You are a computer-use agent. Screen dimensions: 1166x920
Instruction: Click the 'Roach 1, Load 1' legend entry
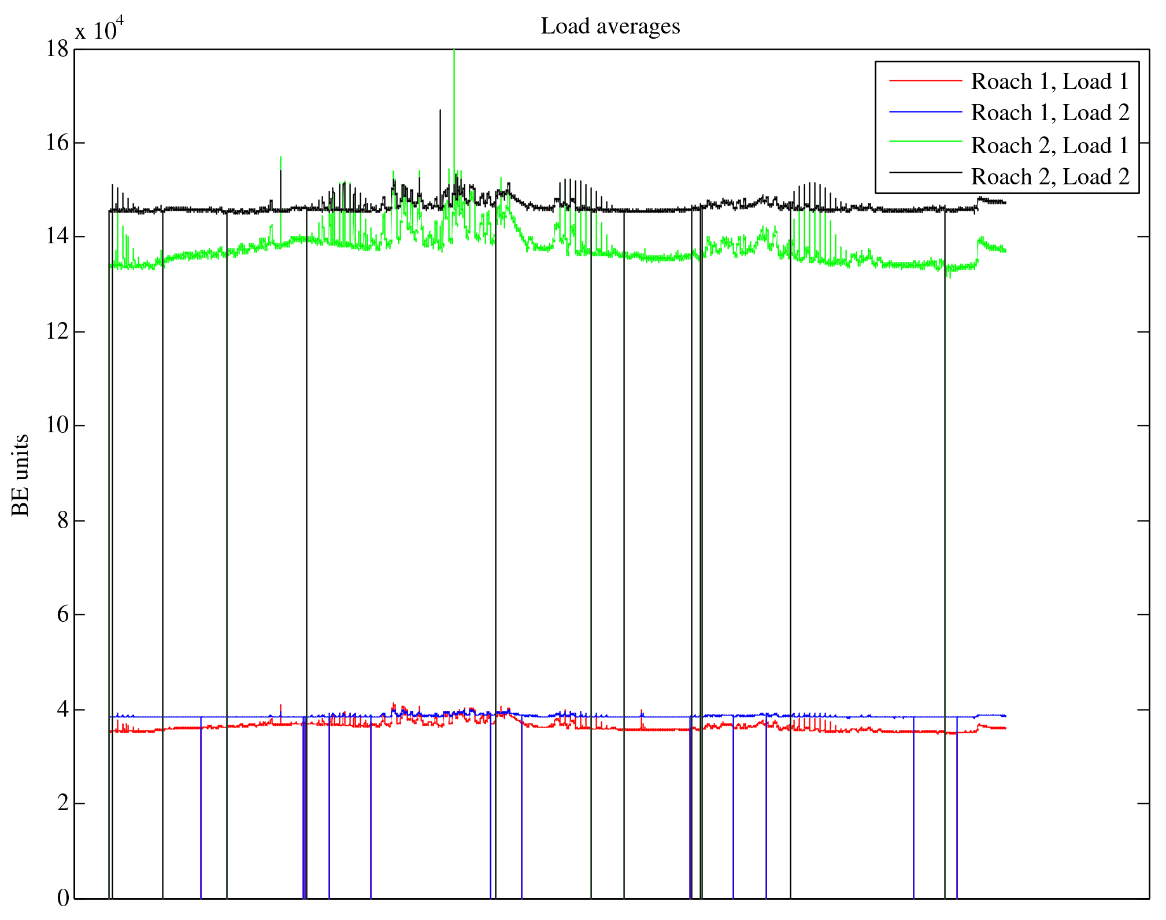(1049, 81)
